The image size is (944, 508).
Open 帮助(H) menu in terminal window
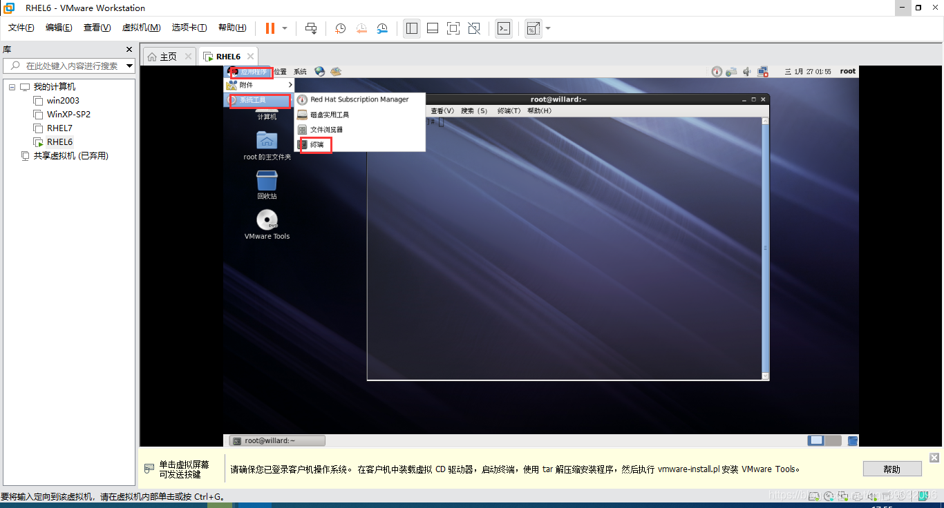pyautogui.click(x=540, y=111)
